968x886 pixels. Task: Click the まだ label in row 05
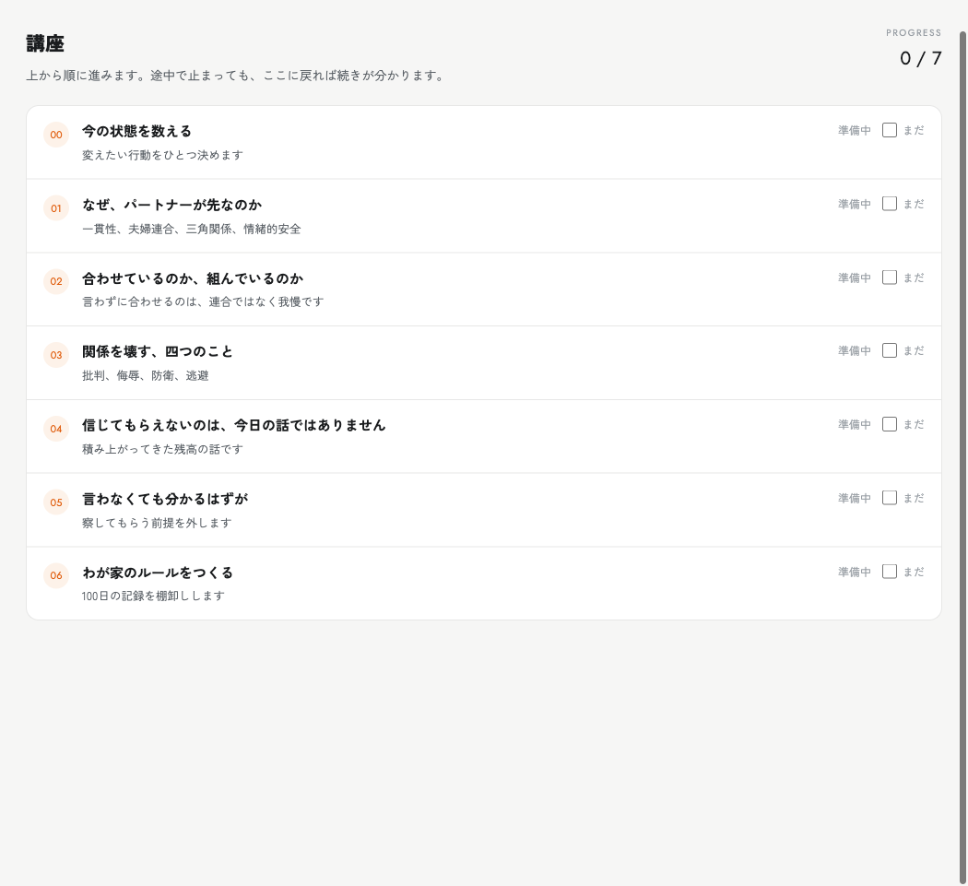click(914, 498)
